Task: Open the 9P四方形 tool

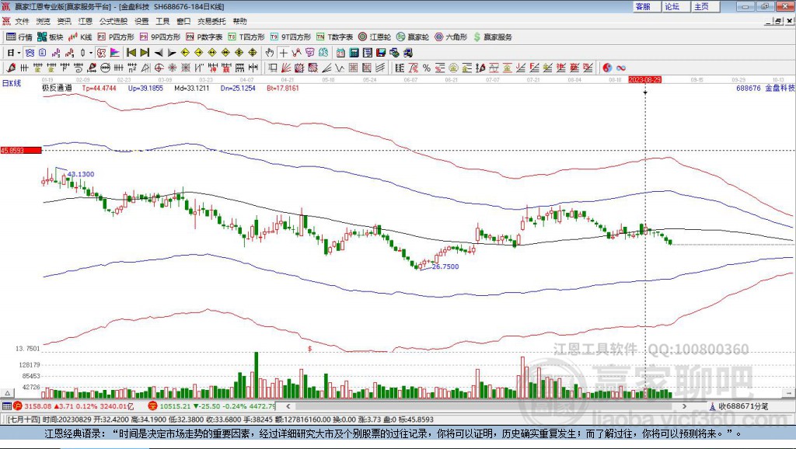Action: click(x=160, y=37)
